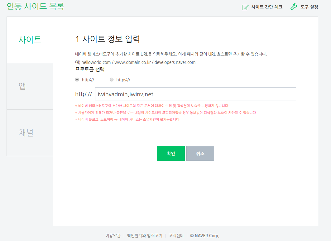Open the 이용약관 footer link
This screenshot has height=241, width=331.
[x=113, y=236]
